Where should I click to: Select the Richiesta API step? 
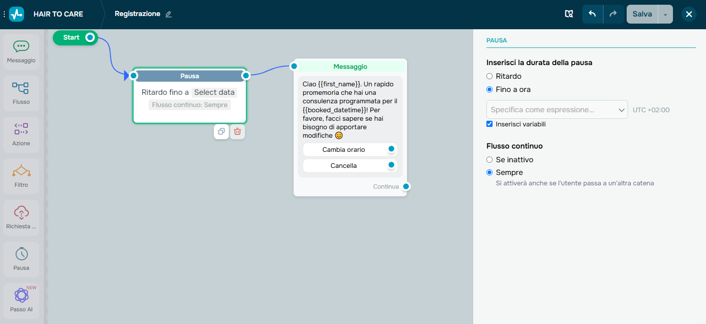pos(21,217)
